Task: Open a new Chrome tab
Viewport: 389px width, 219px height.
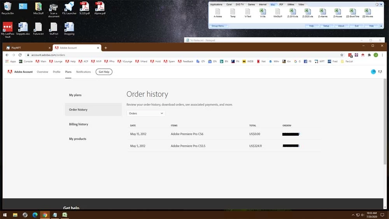Action: click(106, 48)
